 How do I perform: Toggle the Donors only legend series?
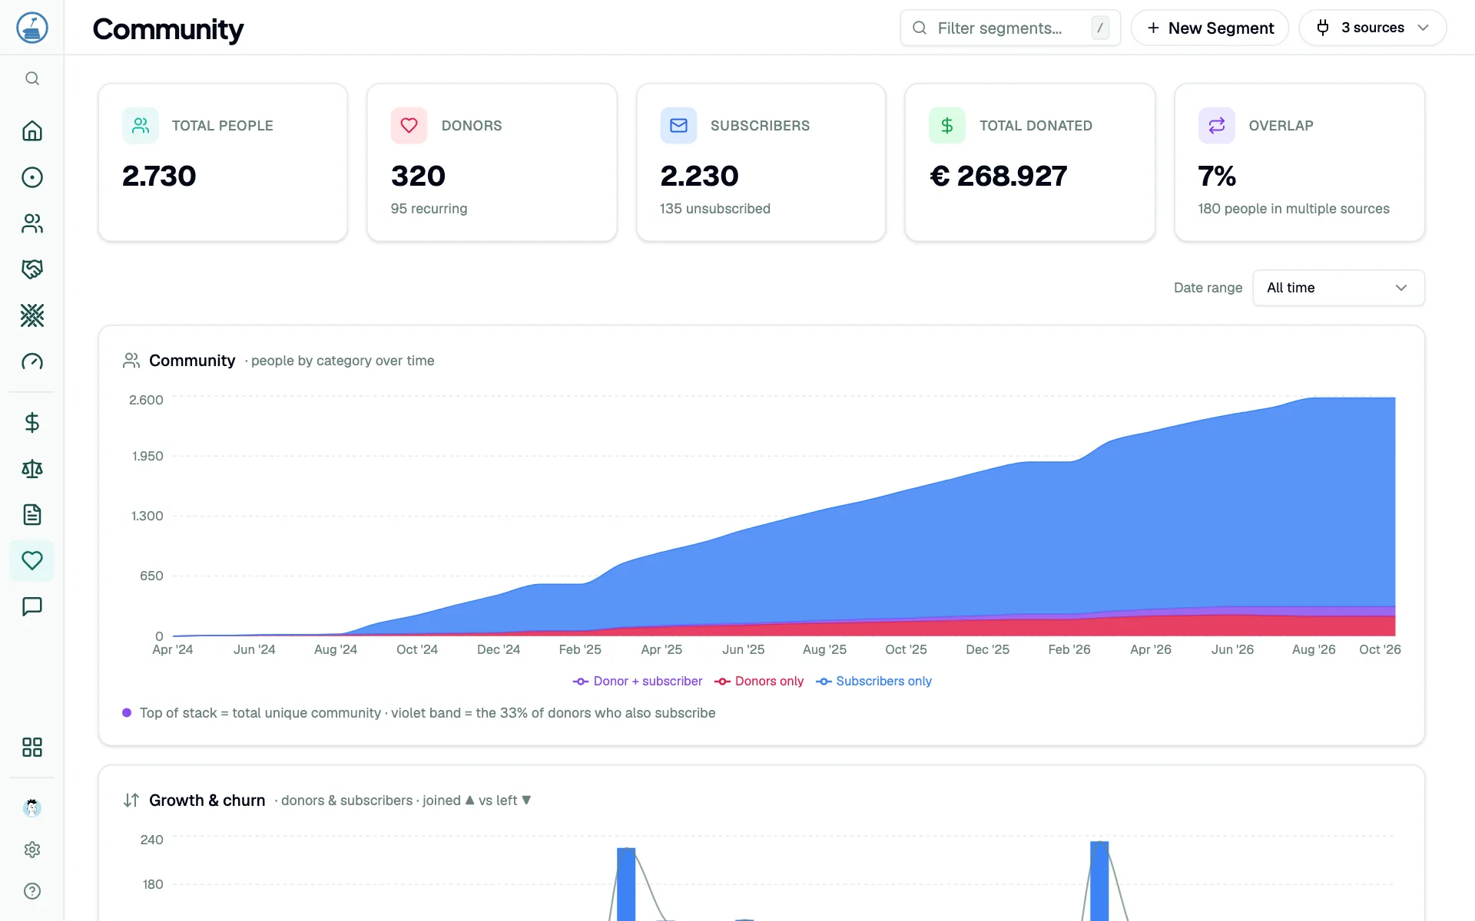759,682
